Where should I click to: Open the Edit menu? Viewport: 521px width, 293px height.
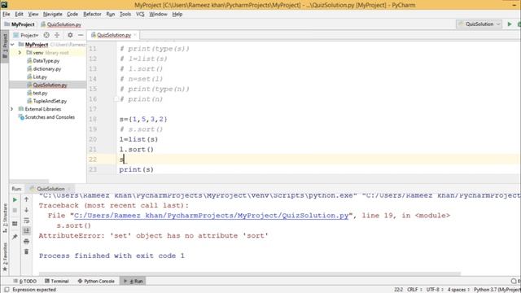19,14
